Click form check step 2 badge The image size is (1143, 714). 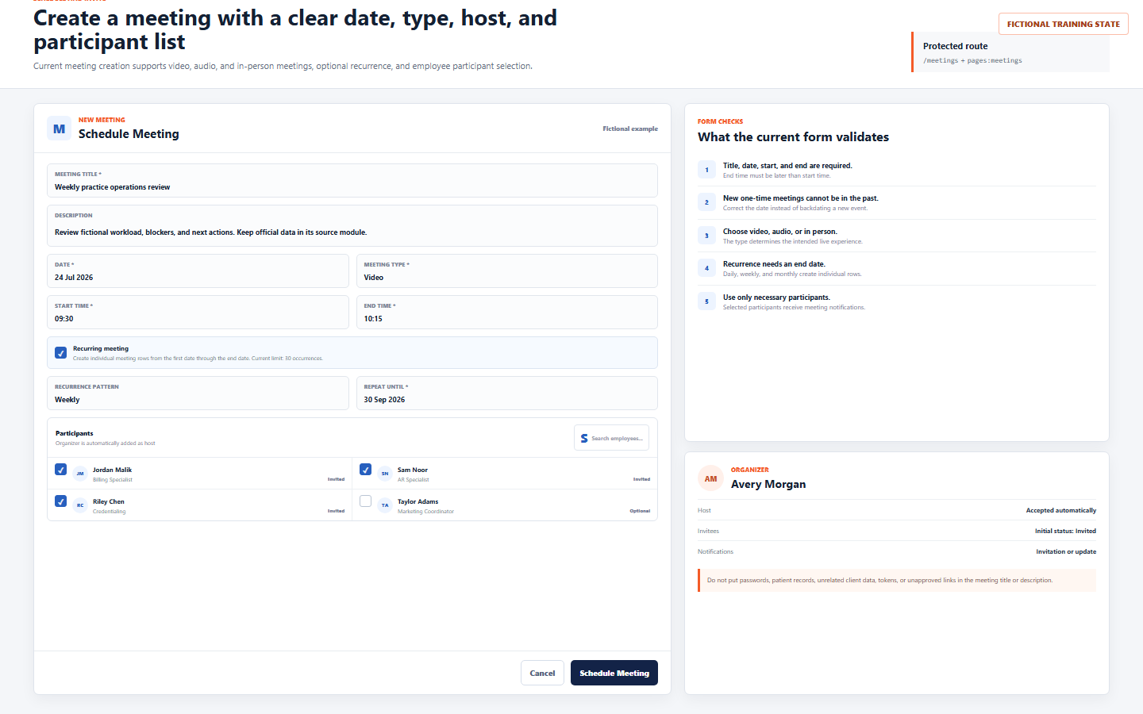[x=706, y=202]
